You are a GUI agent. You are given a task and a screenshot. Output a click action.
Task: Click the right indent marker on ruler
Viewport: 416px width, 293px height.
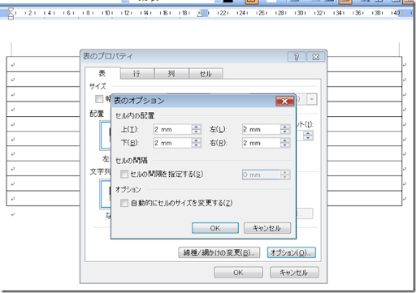click(200, 15)
